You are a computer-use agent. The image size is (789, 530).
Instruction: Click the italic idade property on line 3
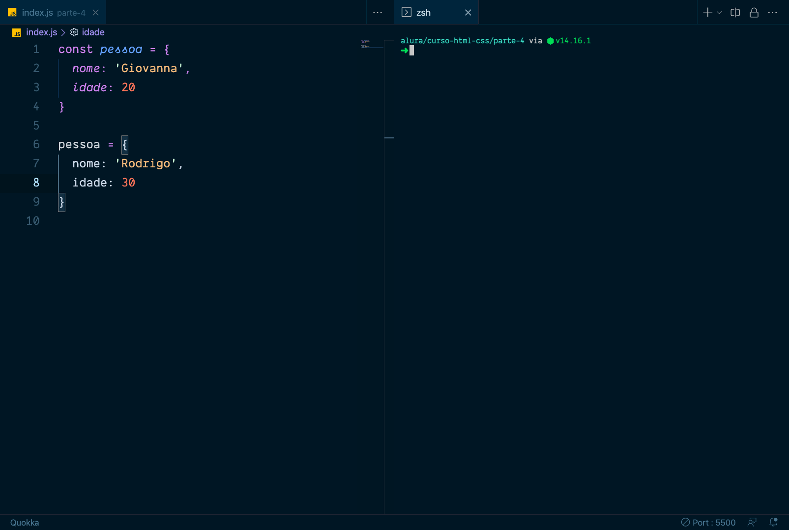[90, 88]
